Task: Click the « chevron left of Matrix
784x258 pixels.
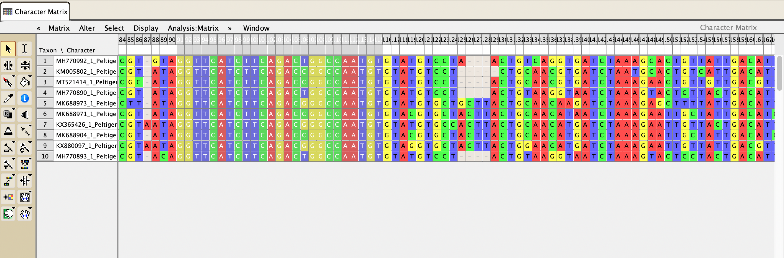Action: (x=39, y=28)
